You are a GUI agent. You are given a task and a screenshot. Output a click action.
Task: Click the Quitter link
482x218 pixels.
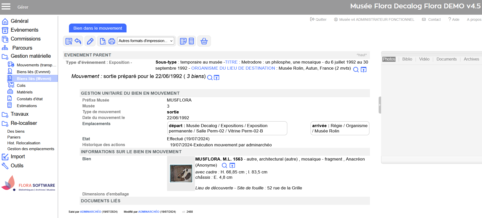tap(318, 19)
